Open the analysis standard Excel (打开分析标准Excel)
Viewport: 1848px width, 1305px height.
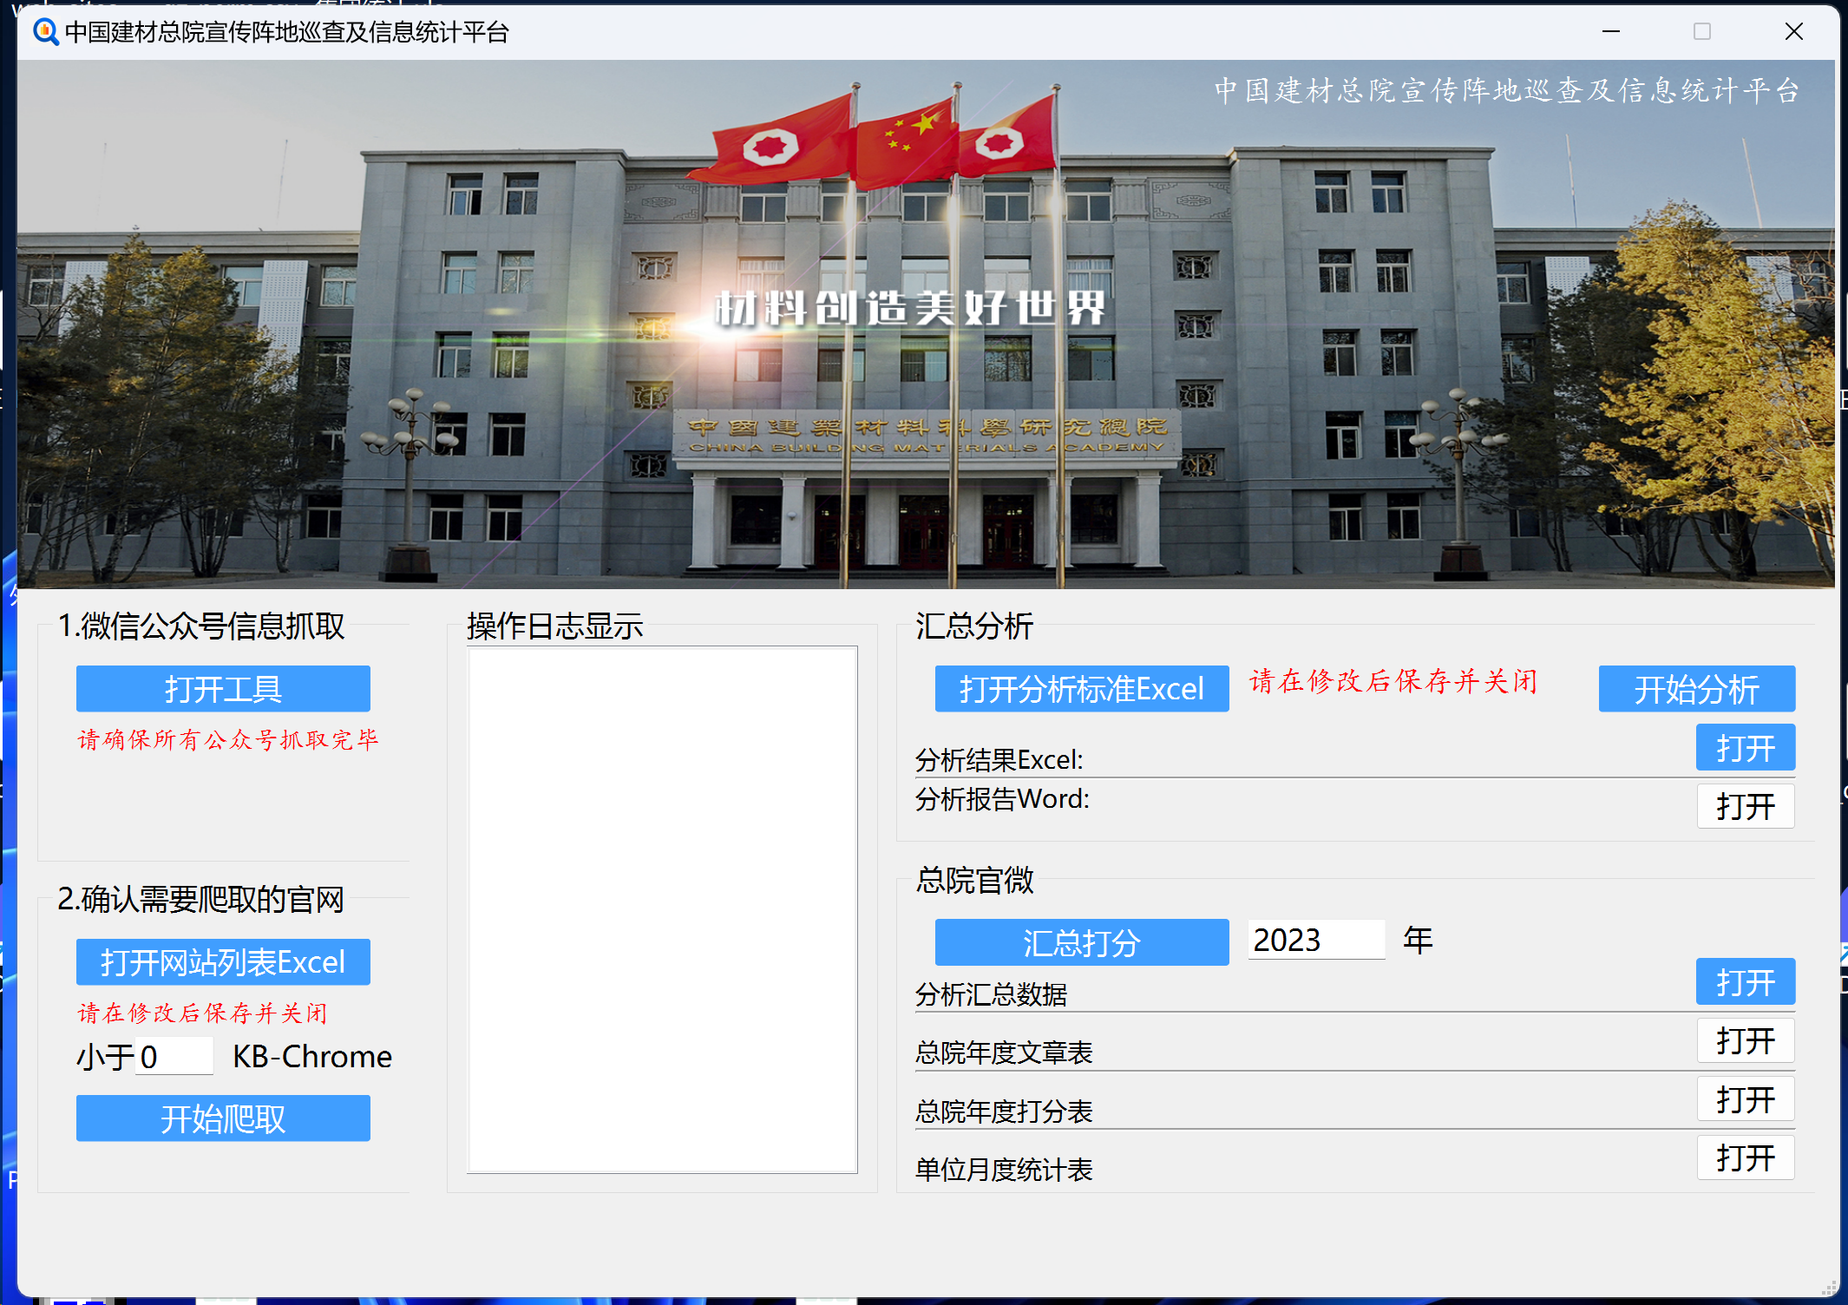tap(1081, 689)
